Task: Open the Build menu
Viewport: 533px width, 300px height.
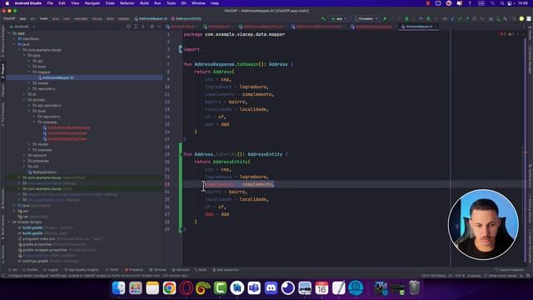Action: coord(144,3)
